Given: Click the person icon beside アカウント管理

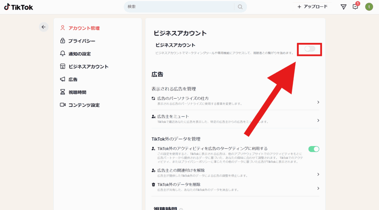Looking at the screenshot, I should tap(63, 28).
